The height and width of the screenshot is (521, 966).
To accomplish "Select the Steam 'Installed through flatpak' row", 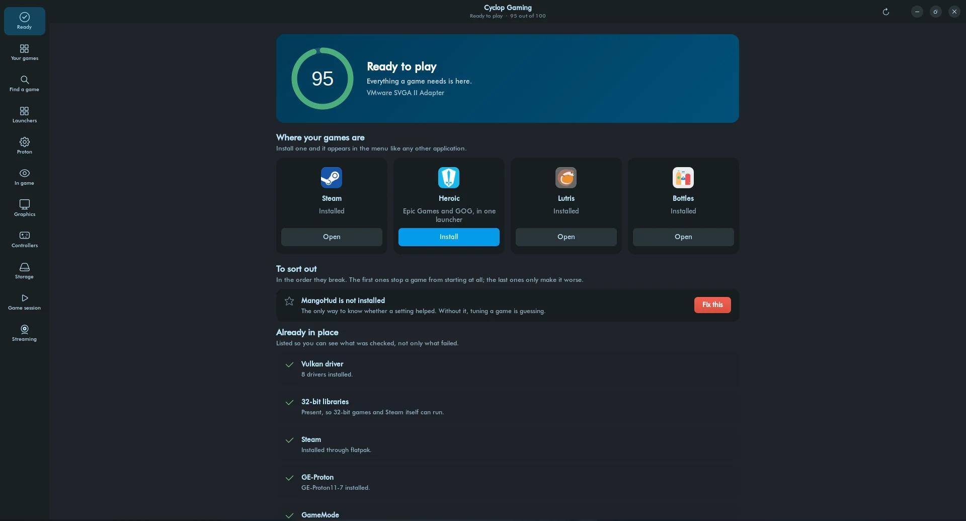I will pyautogui.click(x=508, y=444).
